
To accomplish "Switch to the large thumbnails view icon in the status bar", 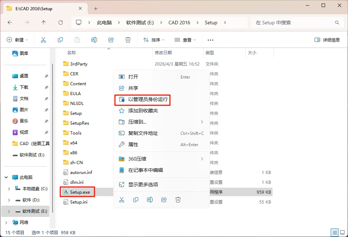I will pyautogui.click(x=342, y=232).
